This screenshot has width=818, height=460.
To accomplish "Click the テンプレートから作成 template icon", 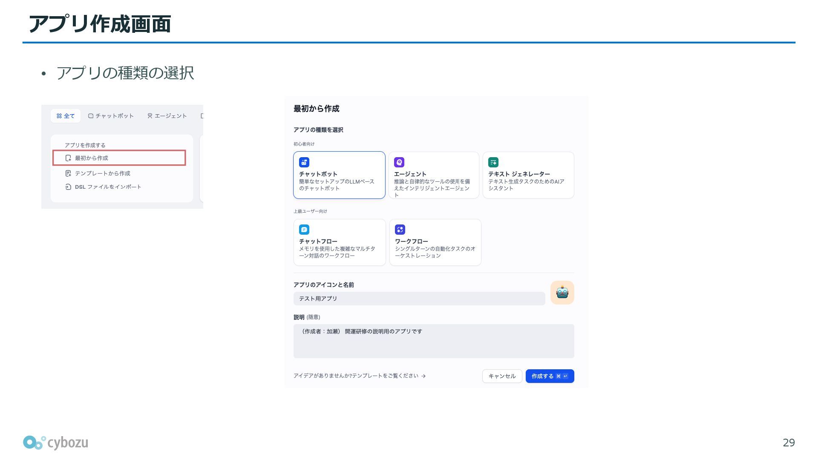I will click(x=68, y=173).
